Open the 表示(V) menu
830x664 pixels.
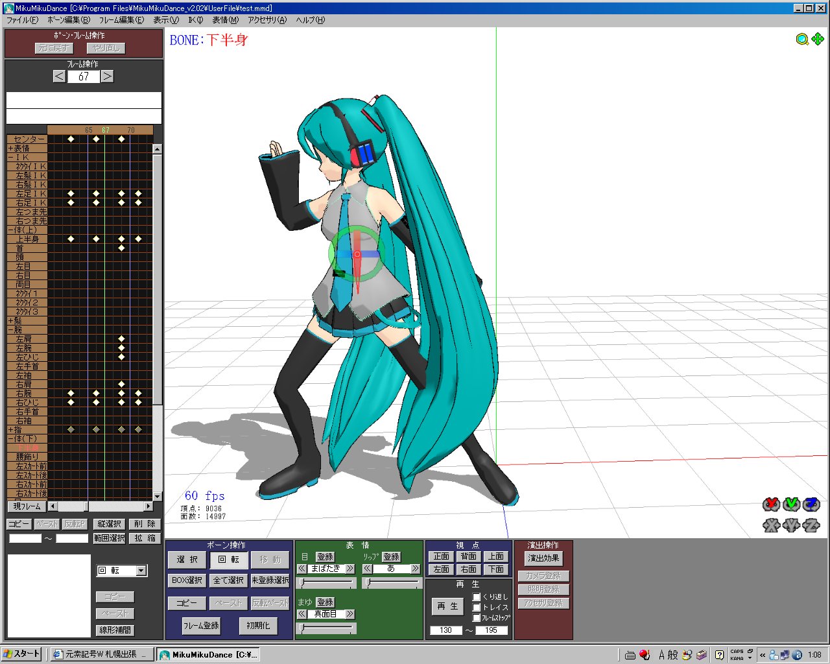166,20
